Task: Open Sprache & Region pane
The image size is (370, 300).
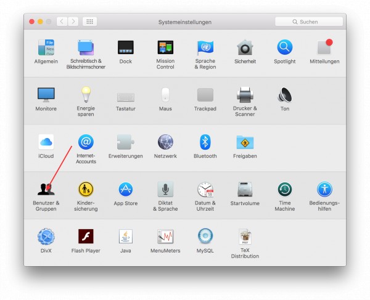Action: (x=205, y=47)
